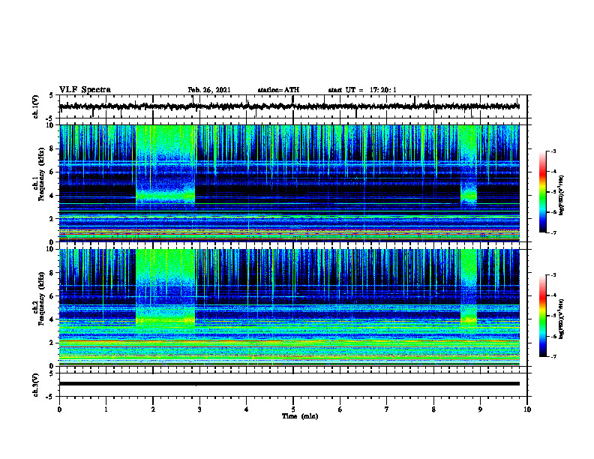This screenshot has width=594, height=459.
Task: Click the ch.2 spectrogram color bar
Action: [542, 316]
